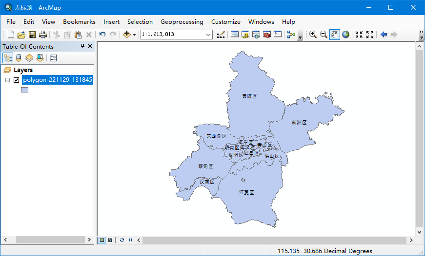Select the Zoom In tool

pos(313,35)
